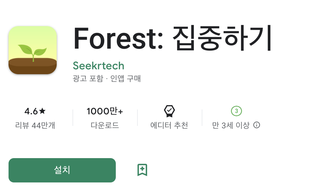Click the green age rating 3 icon
This screenshot has height=194, width=309.
point(236,111)
